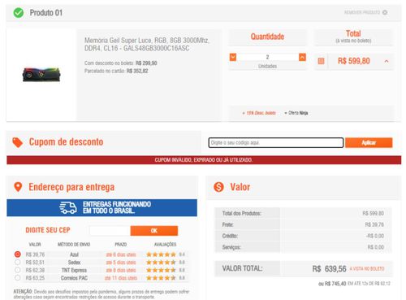
Task: Click the Remover Produto link
Action: (x=362, y=12)
